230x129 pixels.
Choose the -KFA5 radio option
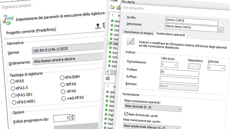click(63, 92)
